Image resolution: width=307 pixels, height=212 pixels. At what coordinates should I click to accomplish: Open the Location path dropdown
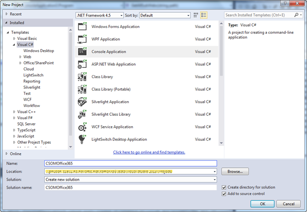tap(215, 172)
